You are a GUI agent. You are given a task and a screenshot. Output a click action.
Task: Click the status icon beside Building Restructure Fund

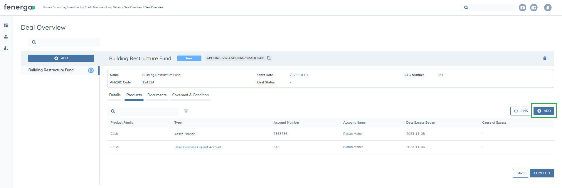click(91, 70)
